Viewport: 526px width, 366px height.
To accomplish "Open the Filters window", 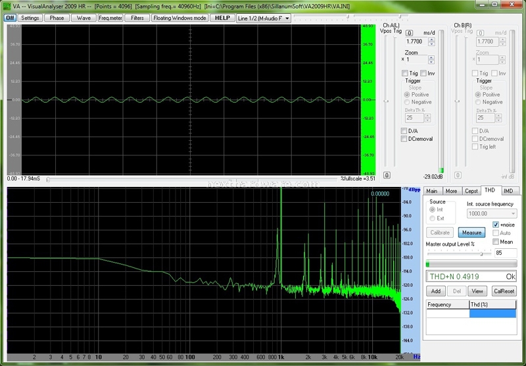I will pyautogui.click(x=137, y=18).
